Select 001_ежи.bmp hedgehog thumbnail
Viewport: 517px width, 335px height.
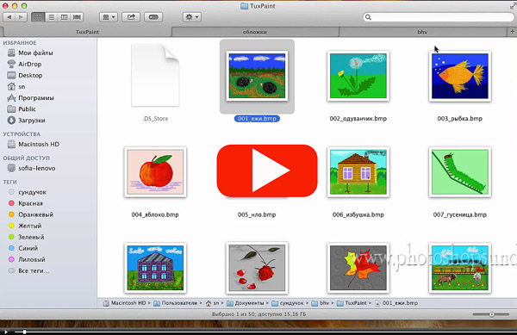(x=257, y=76)
